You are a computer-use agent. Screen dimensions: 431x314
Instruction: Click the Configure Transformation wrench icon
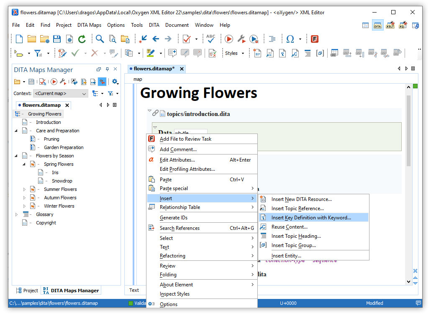[241, 39]
